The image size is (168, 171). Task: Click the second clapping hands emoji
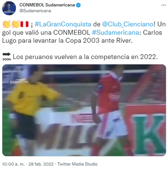(x=15, y=24)
